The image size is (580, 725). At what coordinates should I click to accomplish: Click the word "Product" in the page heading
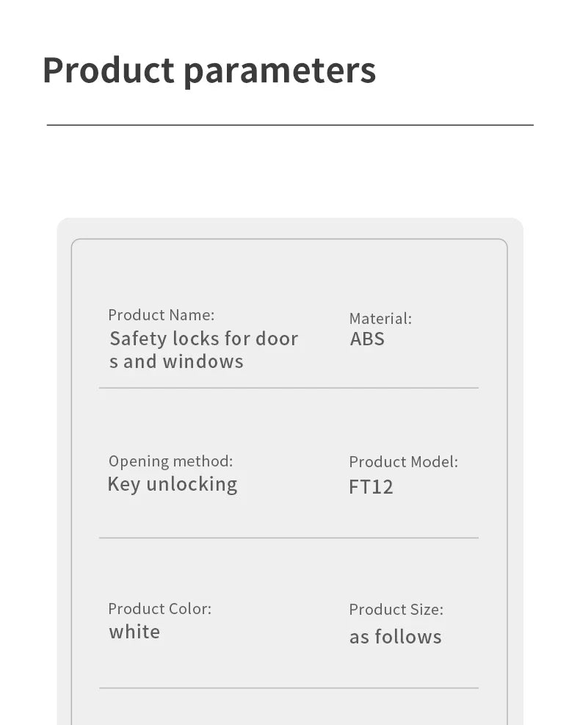click(x=108, y=71)
